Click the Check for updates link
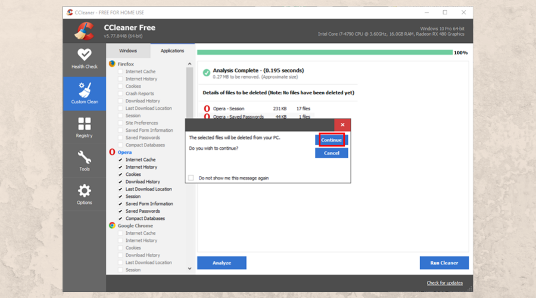Viewport: 536px width, 298px height. point(444,283)
